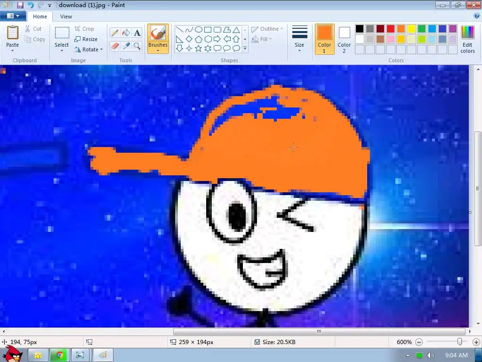Select the Magnifier tool
Viewport: 482px width, 362px height.
tap(137, 46)
